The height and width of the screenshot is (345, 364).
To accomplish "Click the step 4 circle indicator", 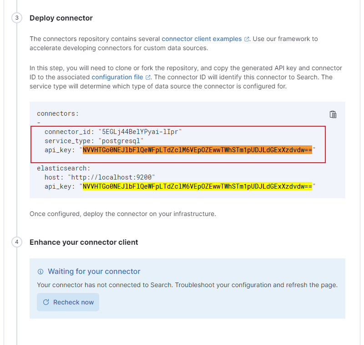I will 16,242.
